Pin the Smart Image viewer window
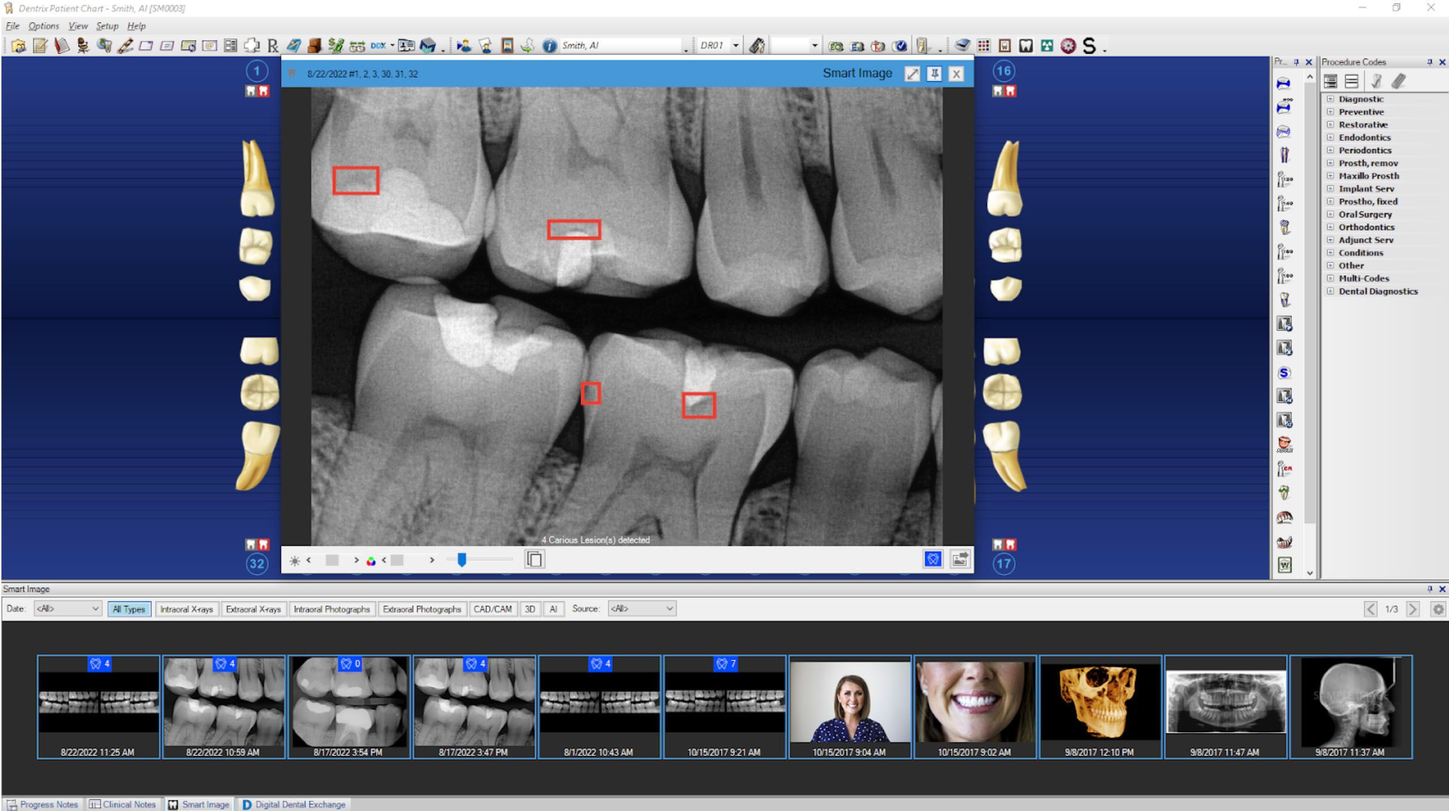The image size is (1449, 811). click(x=934, y=73)
